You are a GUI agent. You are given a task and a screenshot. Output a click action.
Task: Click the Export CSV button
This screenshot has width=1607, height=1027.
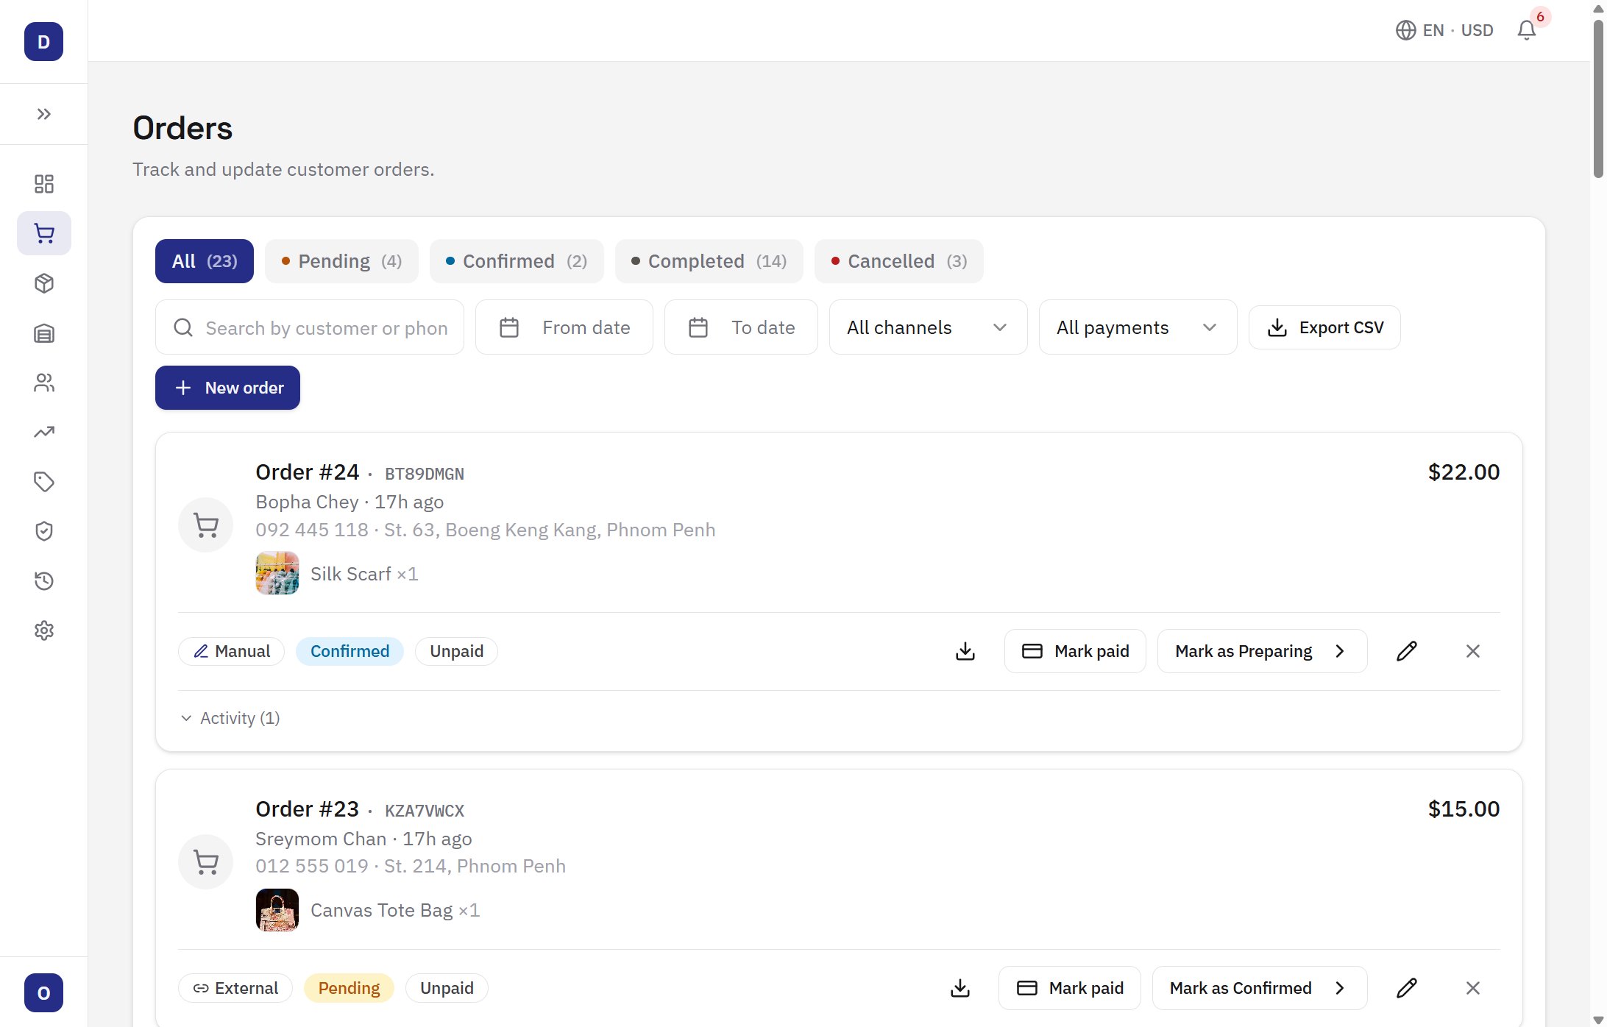coord(1324,327)
